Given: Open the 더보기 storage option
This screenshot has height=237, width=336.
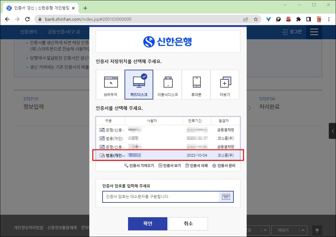Looking at the screenshot, I should [225, 84].
